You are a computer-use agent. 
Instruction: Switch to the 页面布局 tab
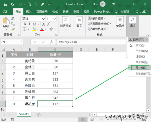click(x=42, y=12)
